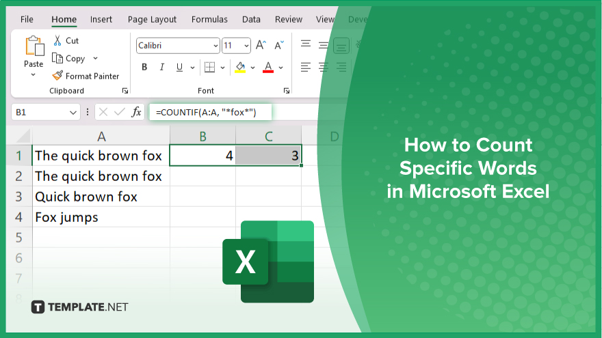
Task: Open the File tab
Action: [x=27, y=19]
